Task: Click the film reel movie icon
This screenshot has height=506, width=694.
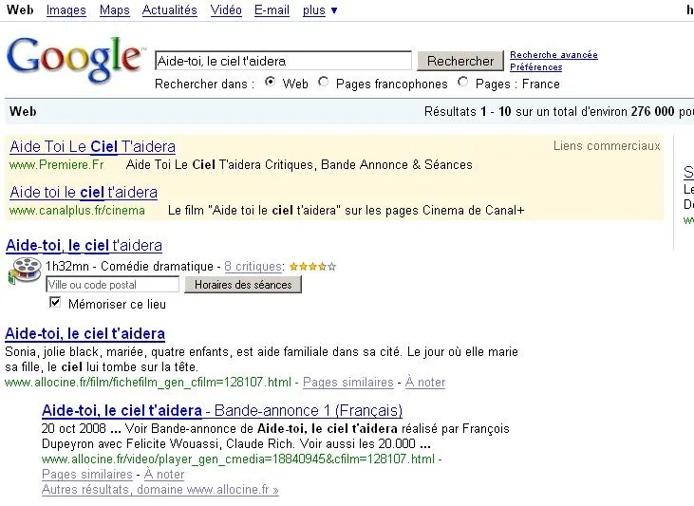Action: click(26, 271)
